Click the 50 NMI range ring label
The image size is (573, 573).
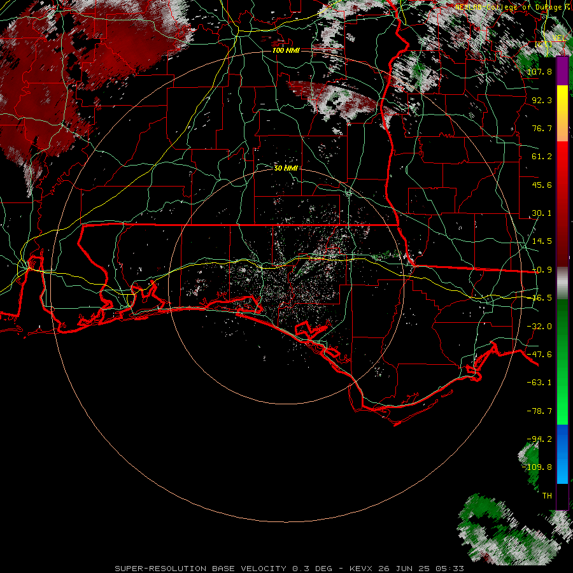(286, 168)
